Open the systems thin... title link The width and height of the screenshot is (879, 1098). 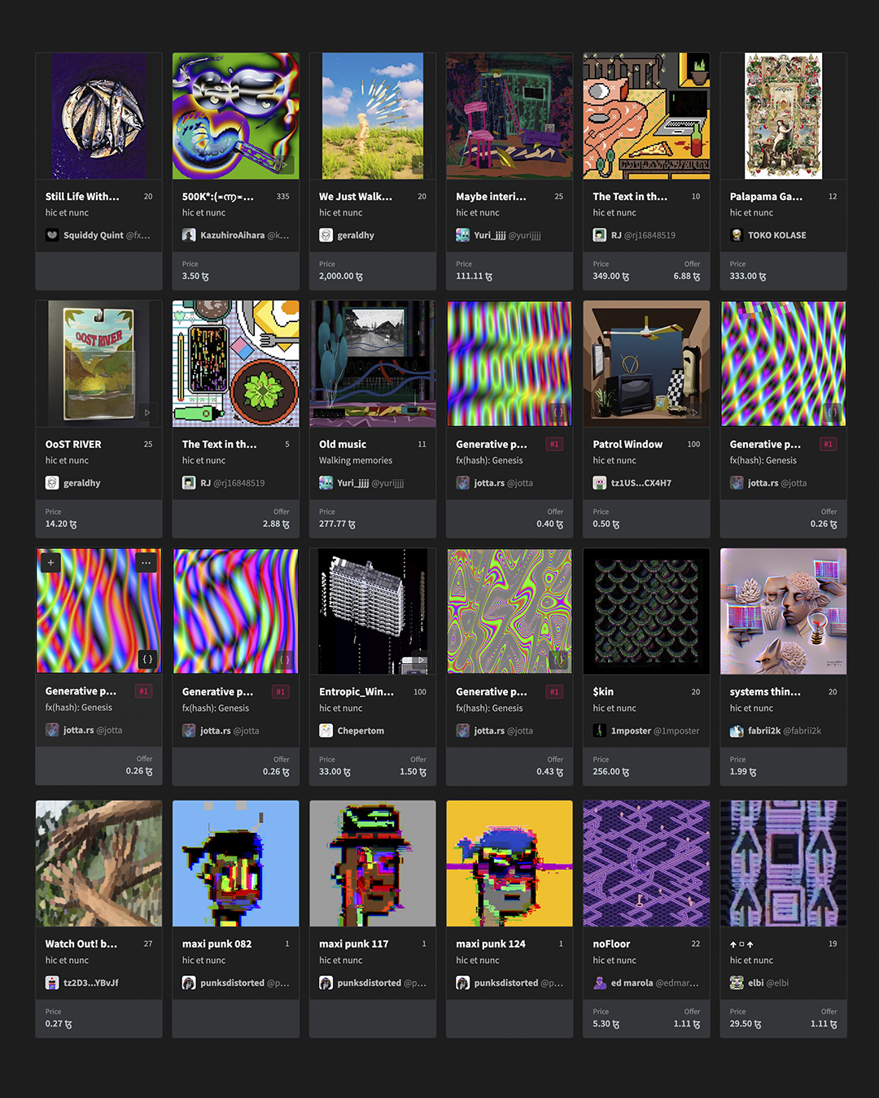[x=765, y=692]
